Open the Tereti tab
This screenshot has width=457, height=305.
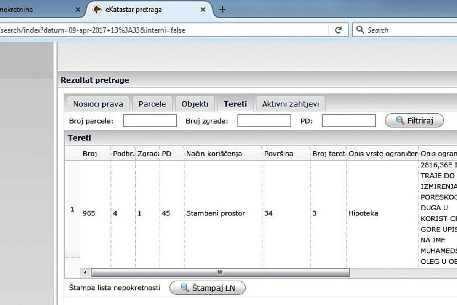click(x=235, y=104)
